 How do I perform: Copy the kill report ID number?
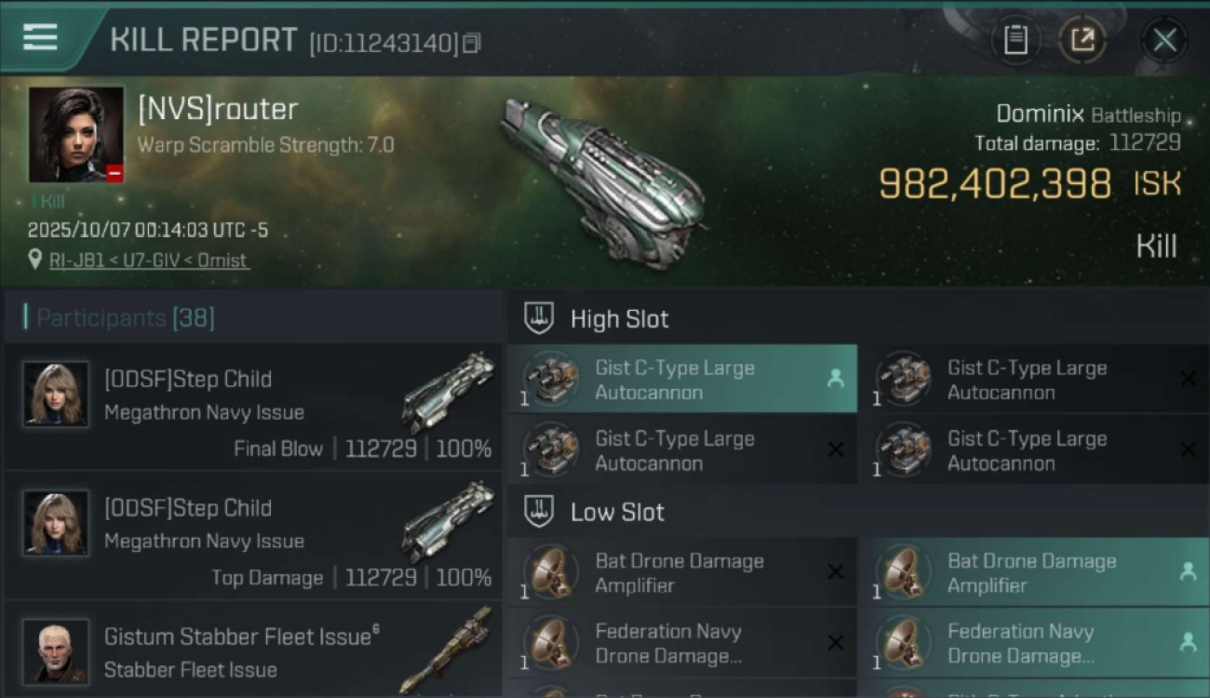[x=472, y=43]
